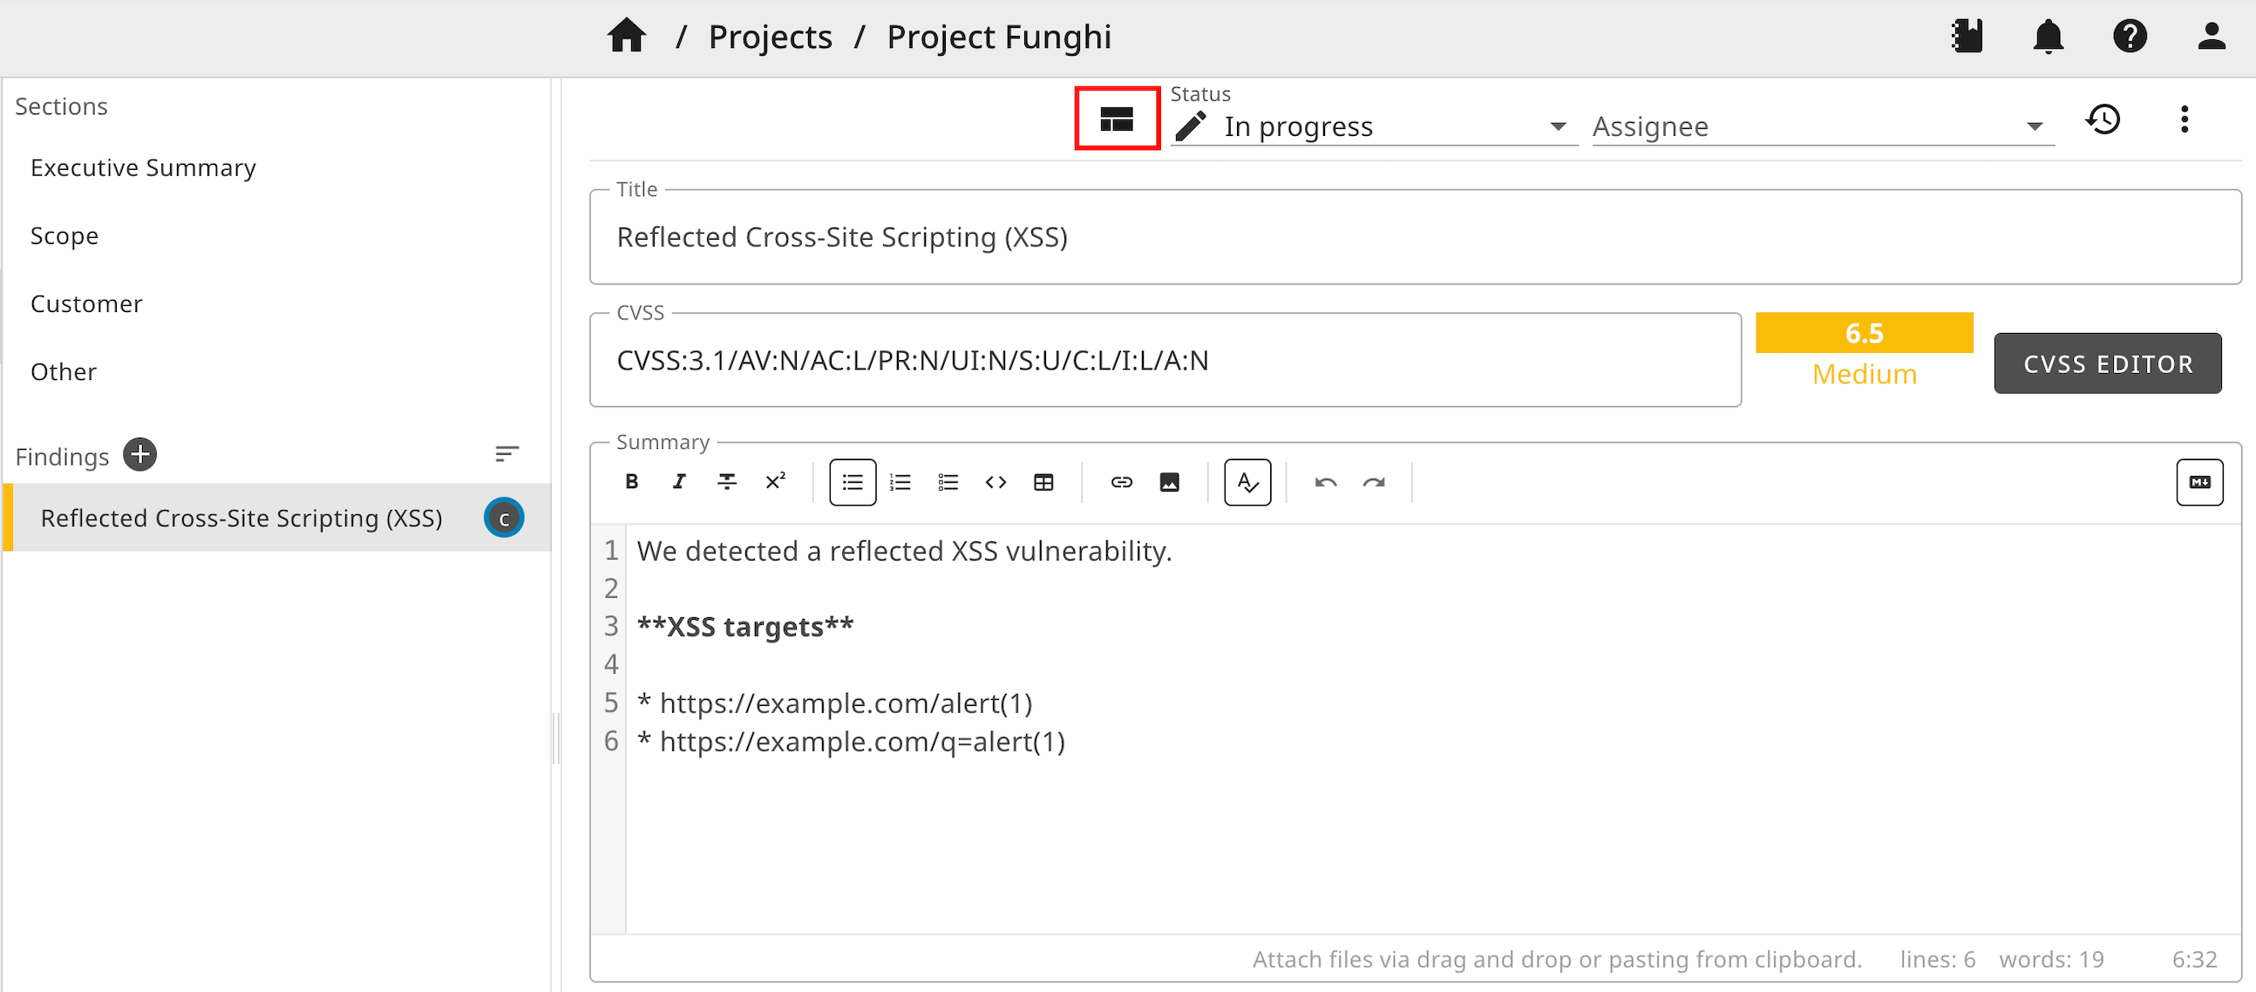Click the user avatar C on finding
Image resolution: width=2256 pixels, height=992 pixels.
(x=504, y=518)
